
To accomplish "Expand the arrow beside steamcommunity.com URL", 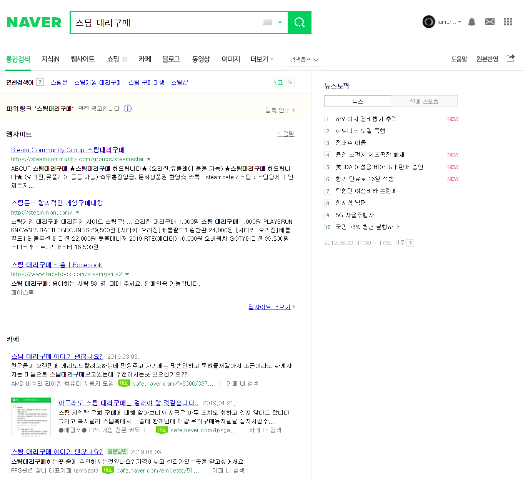I will [149, 159].
